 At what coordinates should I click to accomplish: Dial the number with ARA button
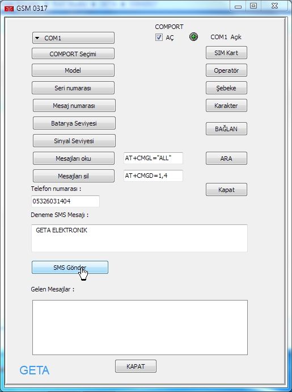[226, 159]
